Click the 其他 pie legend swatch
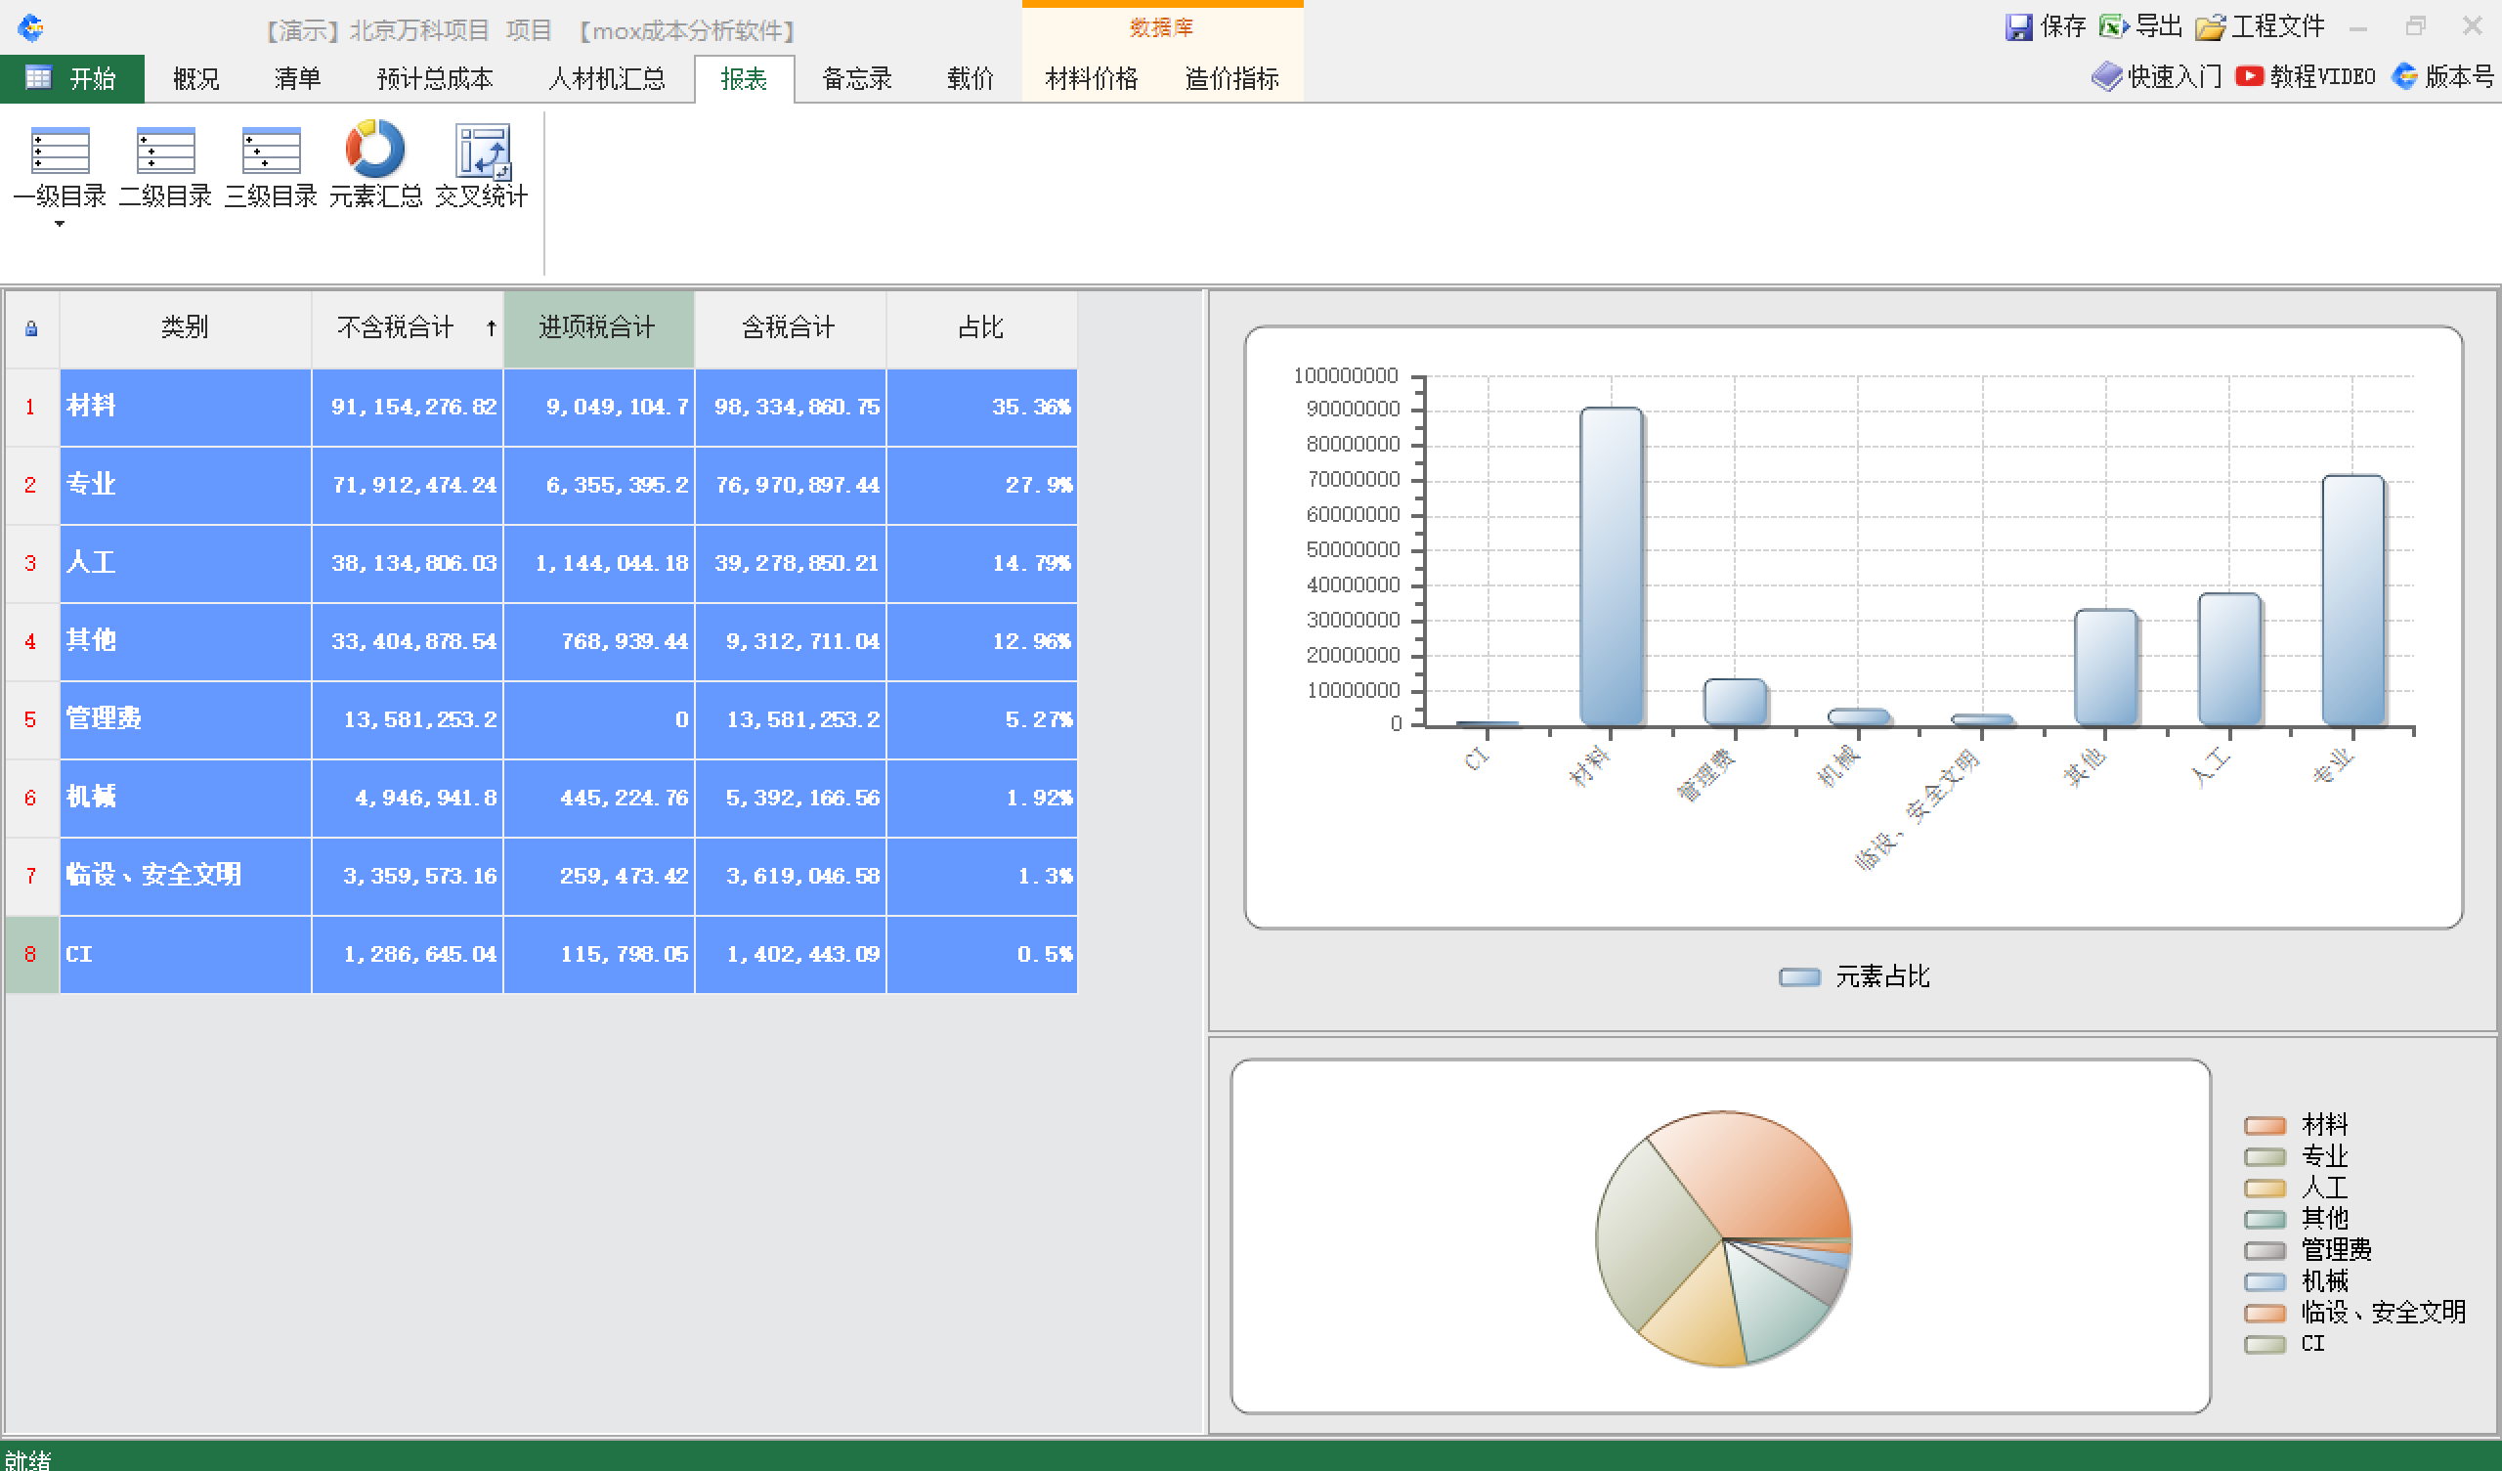This screenshot has height=1471, width=2502. click(x=2265, y=1219)
